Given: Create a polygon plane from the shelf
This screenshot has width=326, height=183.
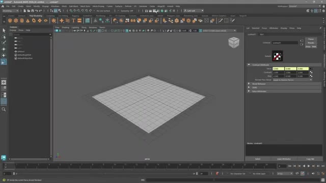Looking at the screenshot, I should (40, 20).
